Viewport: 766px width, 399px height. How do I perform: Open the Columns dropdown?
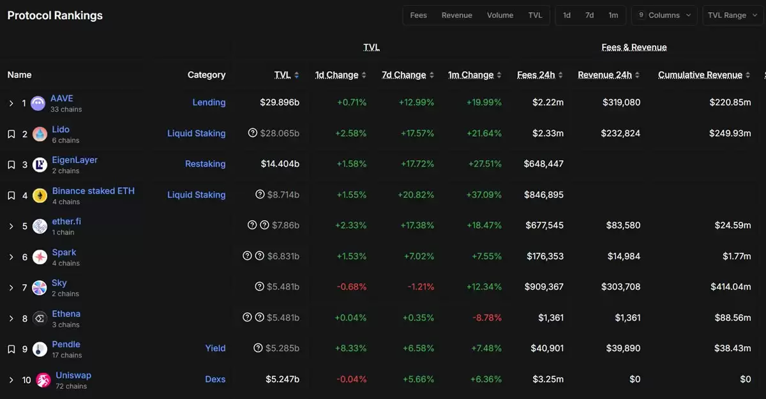[x=664, y=15]
